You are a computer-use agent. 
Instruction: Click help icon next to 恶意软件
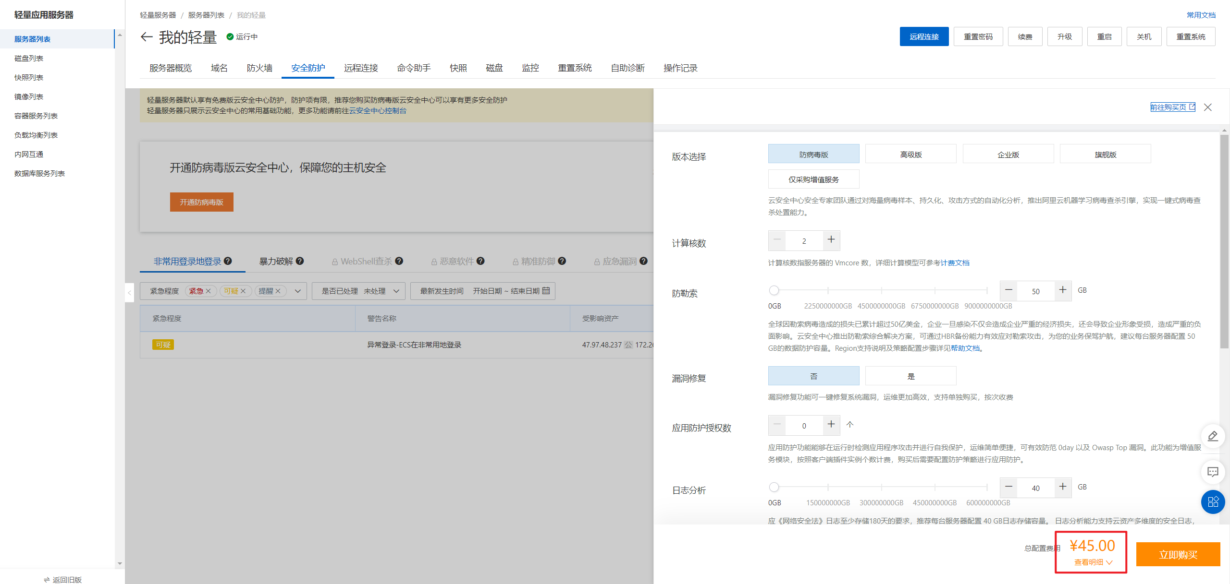[x=480, y=261]
